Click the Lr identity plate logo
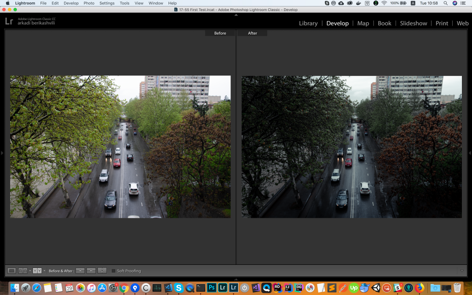The image size is (472, 295). tap(9, 21)
